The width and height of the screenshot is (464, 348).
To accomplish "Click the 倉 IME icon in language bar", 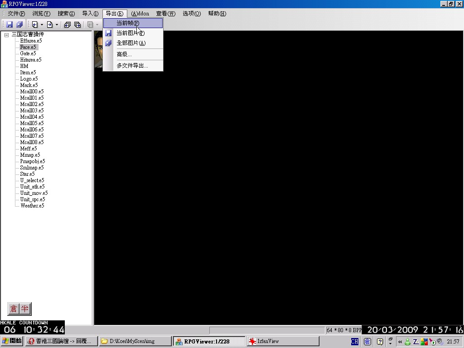I will click(367, 342).
